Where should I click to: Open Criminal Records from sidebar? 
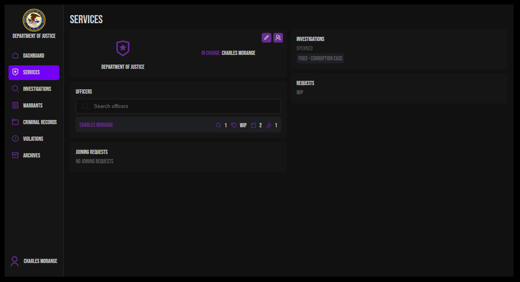[39, 122]
